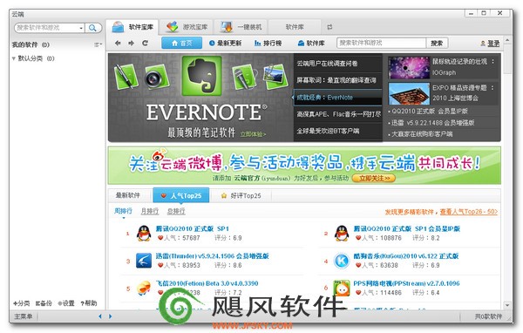Switch to the 游戏宝库 tab
The image size is (523, 333).
187,27
